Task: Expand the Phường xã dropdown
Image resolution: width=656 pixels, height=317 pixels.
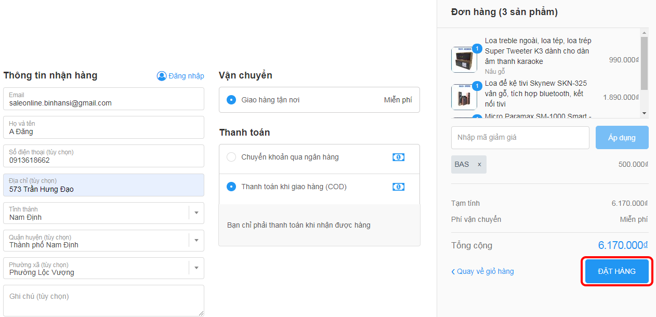Action: click(x=196, y=268)
